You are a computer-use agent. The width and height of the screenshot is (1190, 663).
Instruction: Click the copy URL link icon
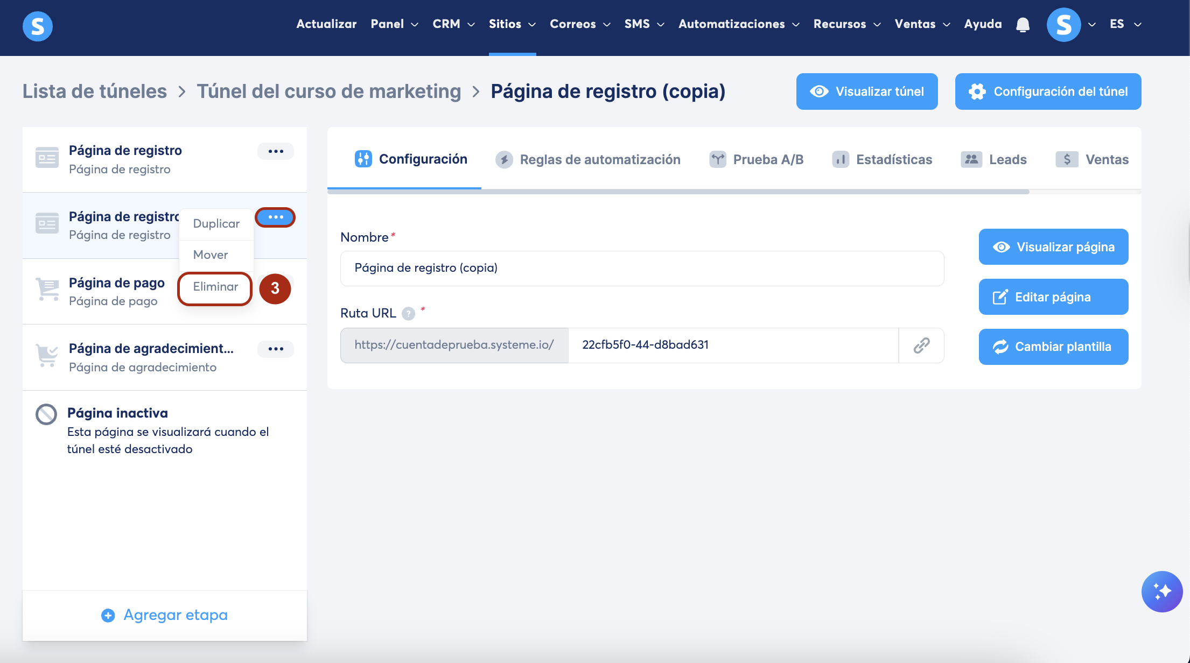click(x=921, y=345)
